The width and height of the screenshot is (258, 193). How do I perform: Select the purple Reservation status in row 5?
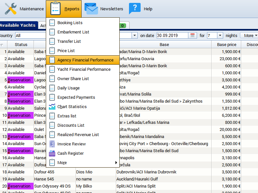(21, 80)
